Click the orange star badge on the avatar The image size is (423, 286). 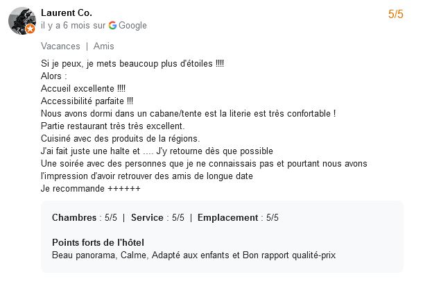31,28
